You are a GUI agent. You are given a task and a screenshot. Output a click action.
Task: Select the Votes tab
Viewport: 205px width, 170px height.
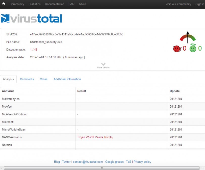[43, 79]
